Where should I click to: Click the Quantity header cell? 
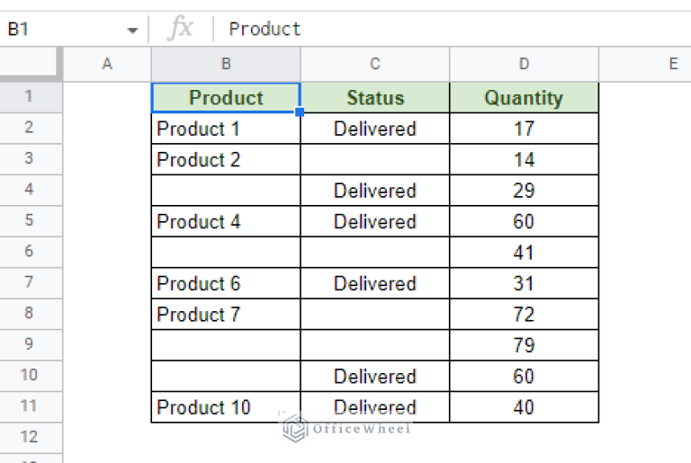524,98
